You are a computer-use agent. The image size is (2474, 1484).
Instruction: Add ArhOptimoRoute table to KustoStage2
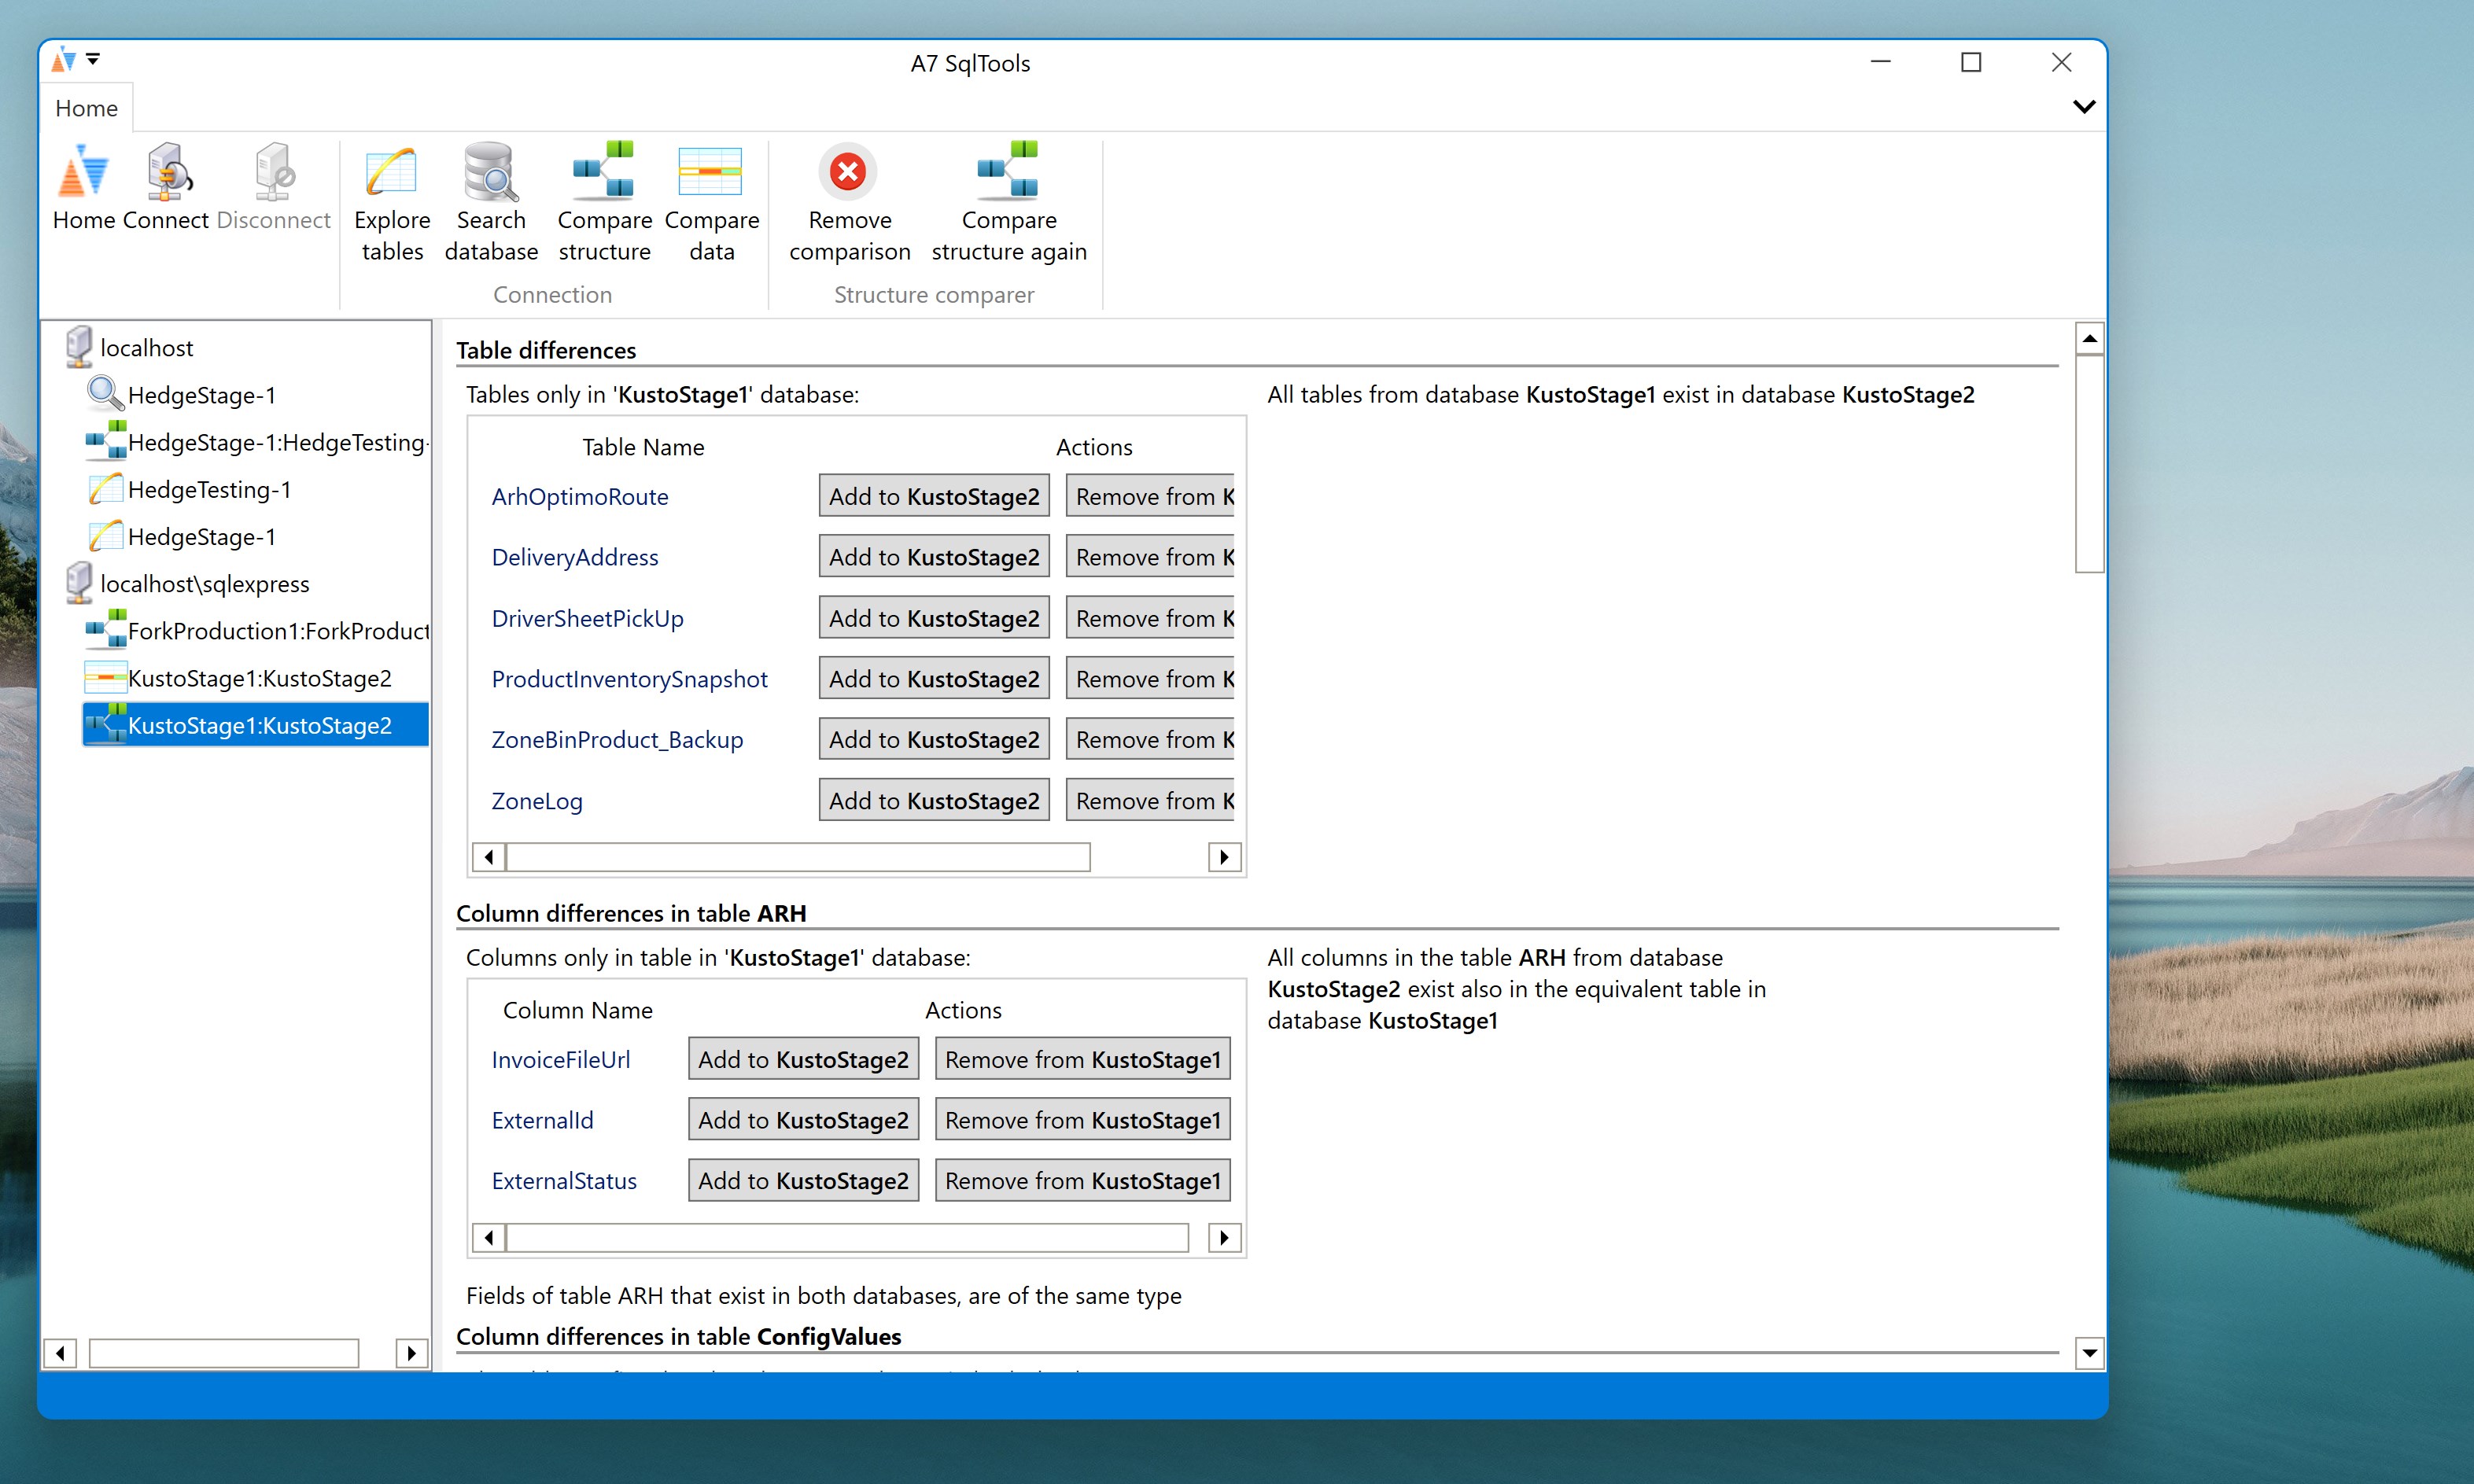pos(933,496)
